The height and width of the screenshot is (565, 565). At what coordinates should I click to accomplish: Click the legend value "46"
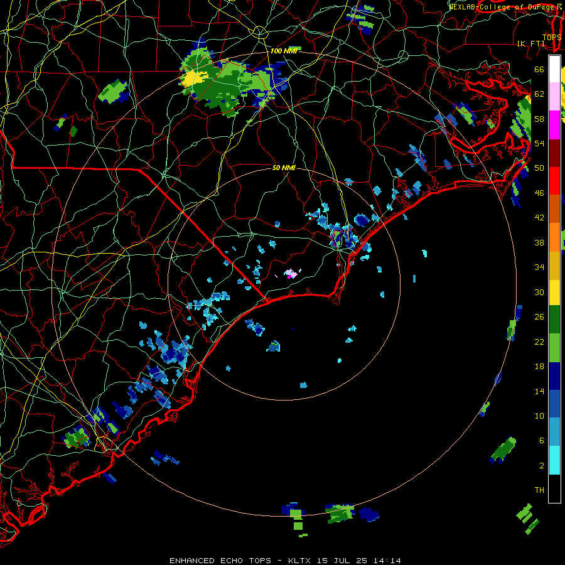539,193
